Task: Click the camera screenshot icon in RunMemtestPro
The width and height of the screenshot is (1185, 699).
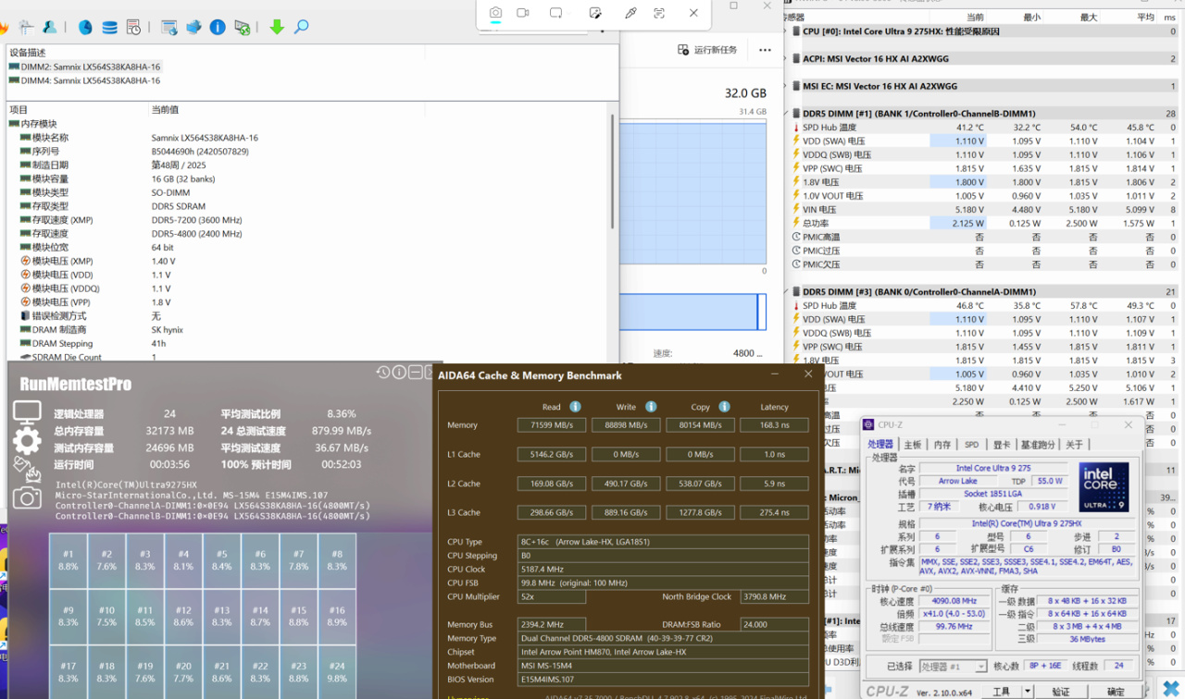Action: click(27, 498)
